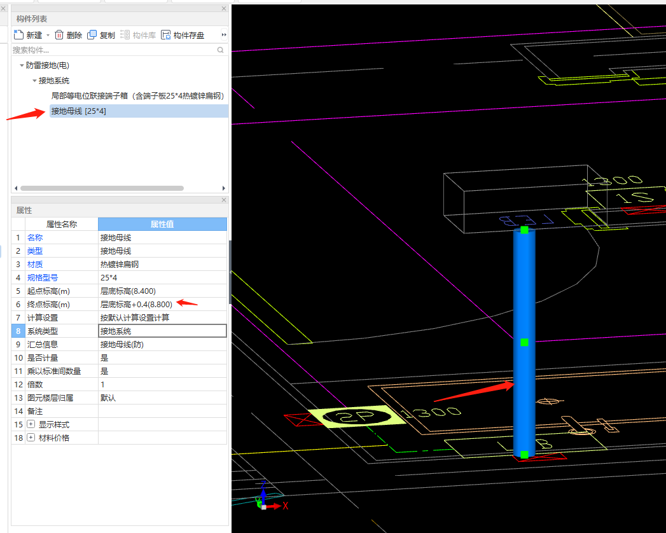The width and height of the screenshot is (666, 533).
Task: Click the middle green grip of busbar
Action: (524, 342)
